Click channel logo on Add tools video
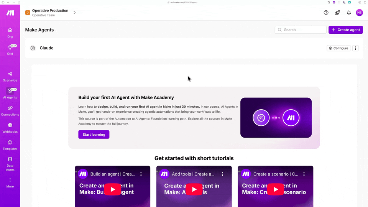 pyautogui.click(x=164, y=174)
